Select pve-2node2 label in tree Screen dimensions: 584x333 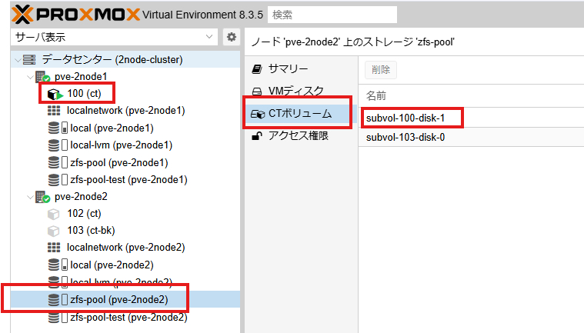coord(81,196)
